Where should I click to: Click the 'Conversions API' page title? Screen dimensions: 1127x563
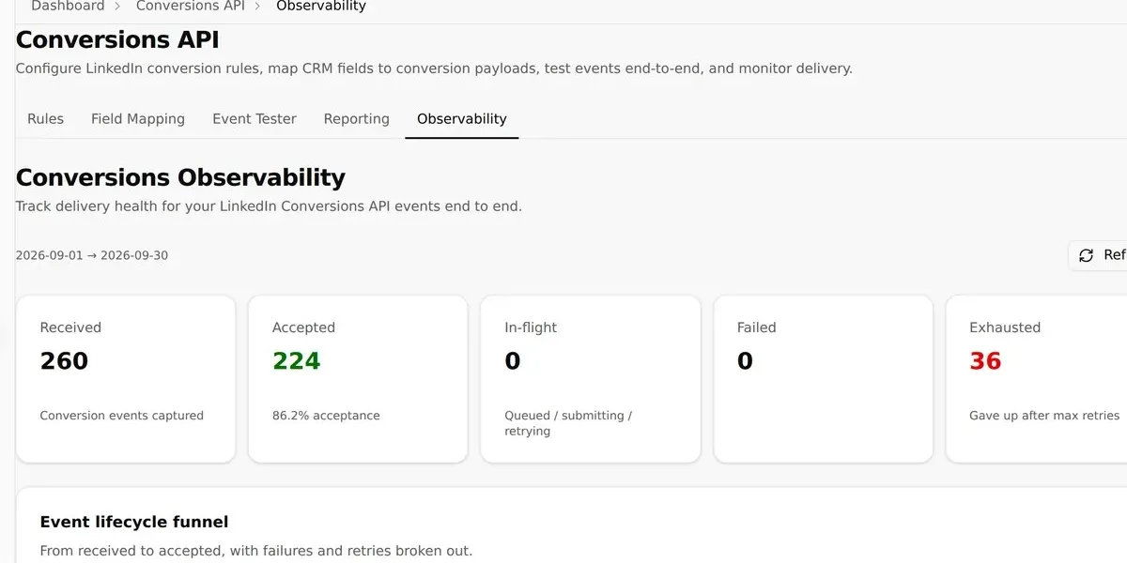click(x=117, y=39)
